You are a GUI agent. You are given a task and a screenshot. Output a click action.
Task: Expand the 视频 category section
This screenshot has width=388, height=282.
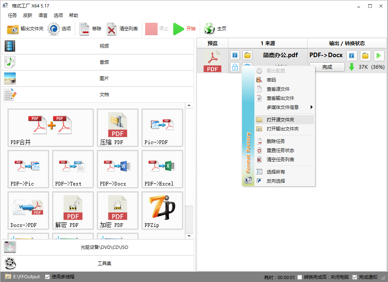pyautogui.click(x=98, y=46)
